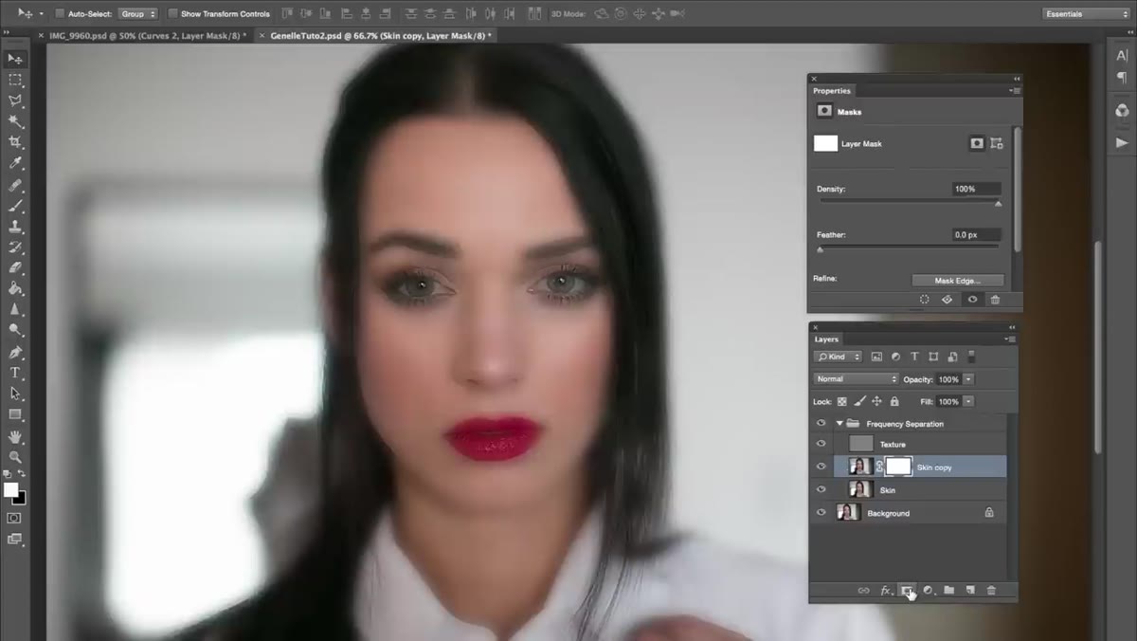
Task: Click Link layers icon in Layers panel
Action: coord(863,590)
